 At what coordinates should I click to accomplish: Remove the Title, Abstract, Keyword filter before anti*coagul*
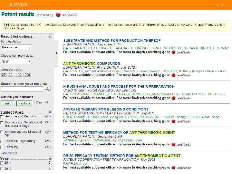click(40, 24)
